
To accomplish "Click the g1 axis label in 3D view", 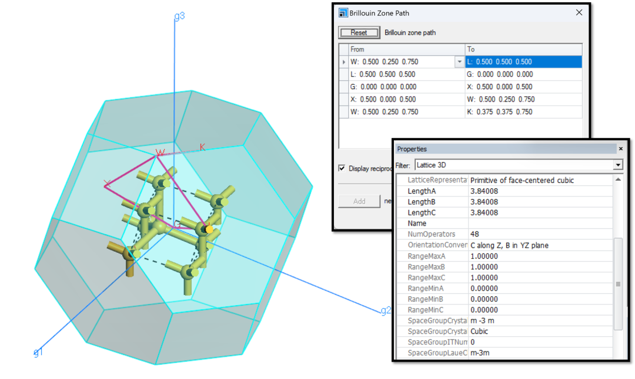I will pyautogui.click(x=38, y=353).
